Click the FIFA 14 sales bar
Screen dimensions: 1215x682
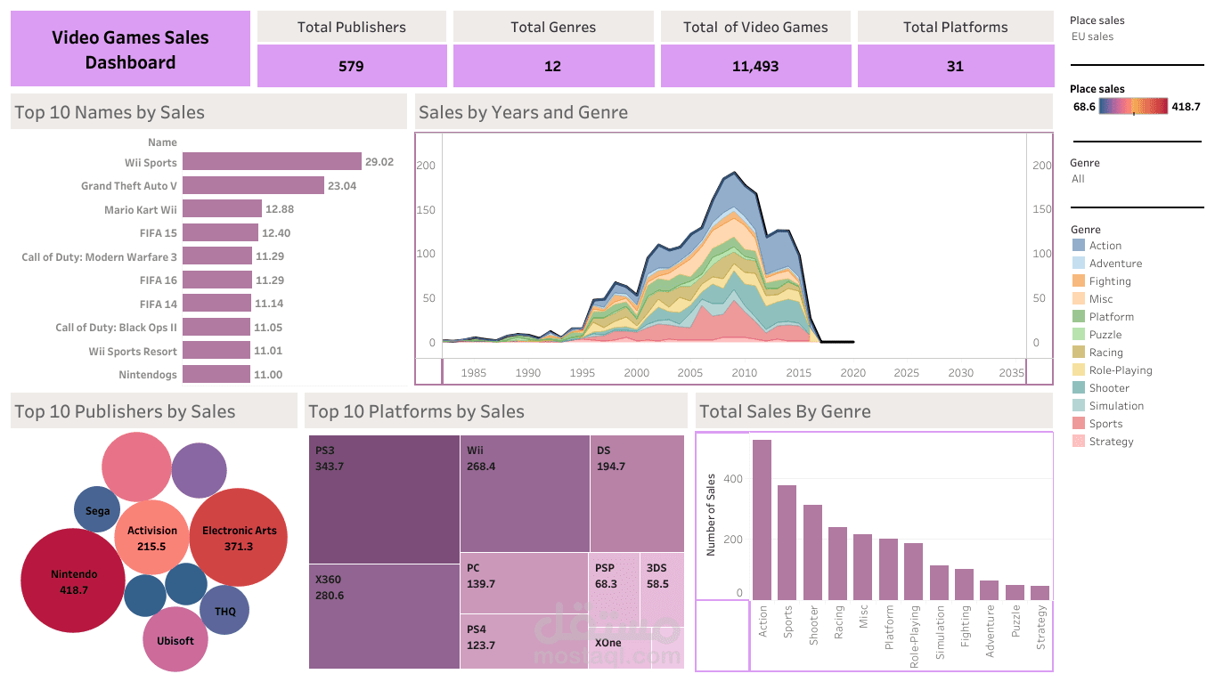pyautogui.click(x=216, y=304)
